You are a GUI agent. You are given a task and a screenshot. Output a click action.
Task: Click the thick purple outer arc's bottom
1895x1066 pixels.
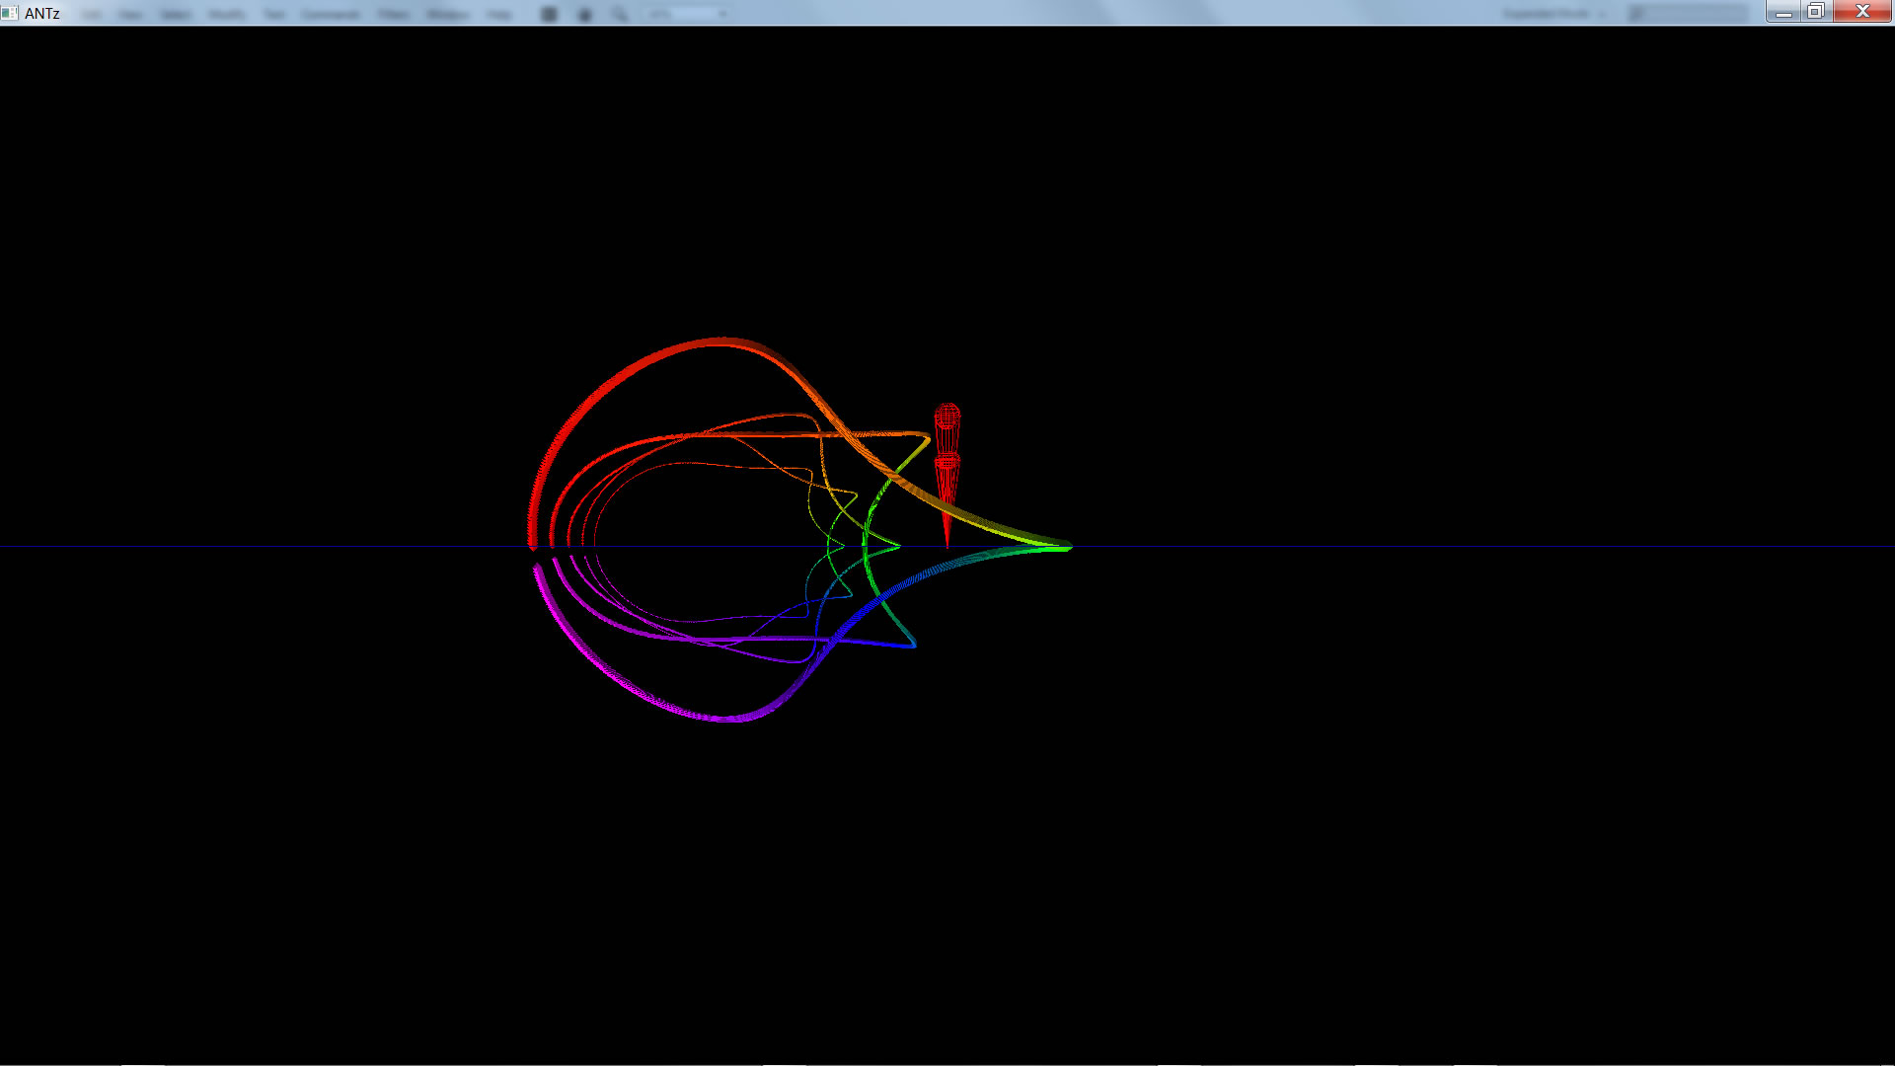click(x=725, y=718)
